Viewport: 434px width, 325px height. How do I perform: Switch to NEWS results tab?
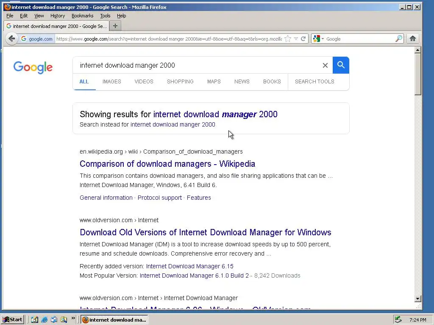(x=242, y=82)
